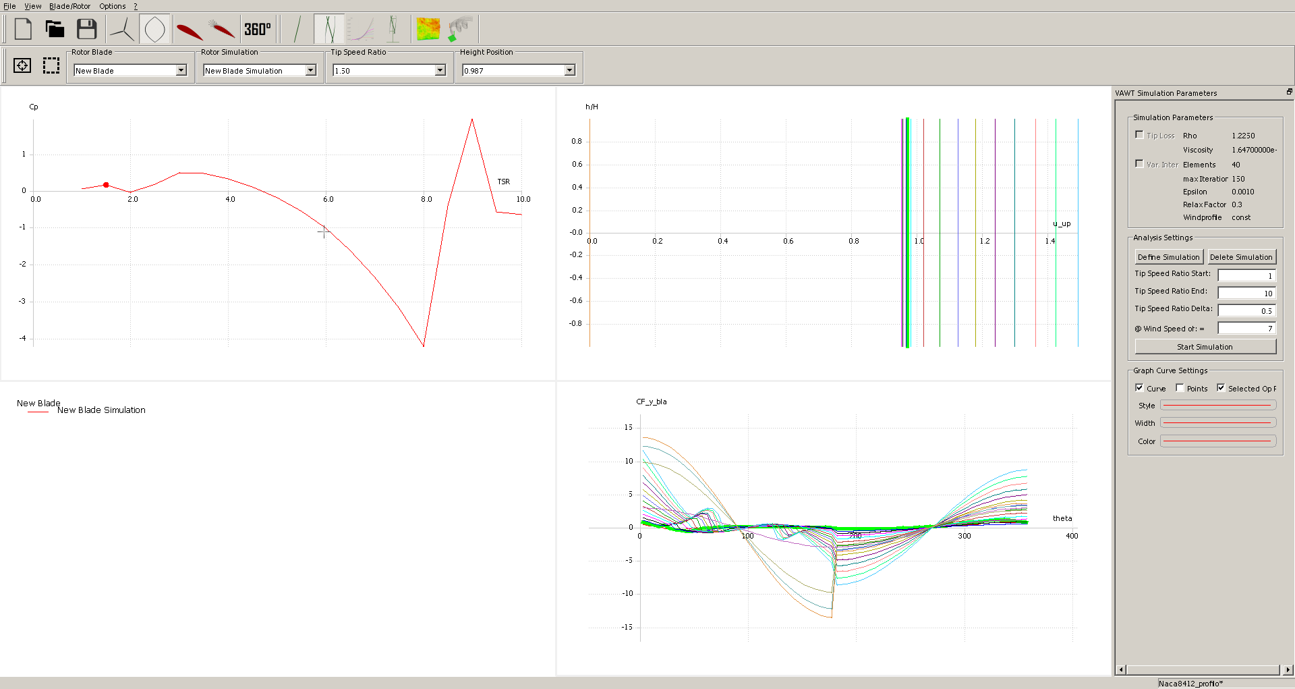Open the Rotor Simulation dropdown
The image size is (1295, 689).
[260, 70]
